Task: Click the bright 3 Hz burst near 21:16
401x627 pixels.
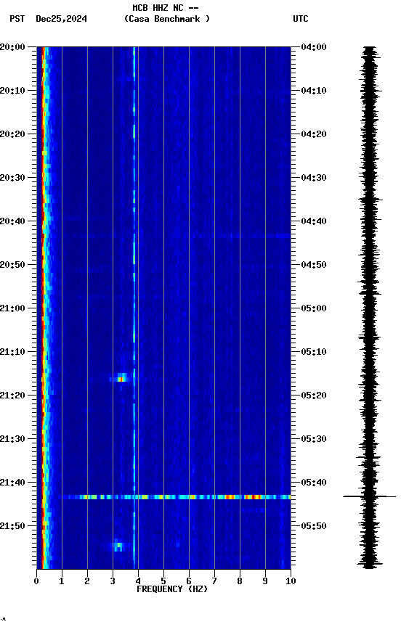Action: (x=121, y=377)
